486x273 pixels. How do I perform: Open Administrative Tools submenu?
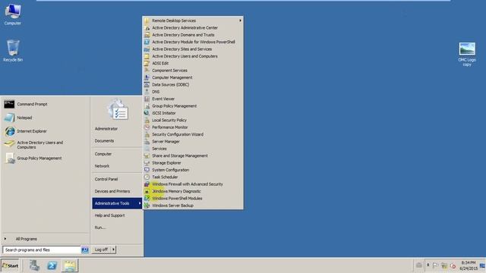click(x=117, y=203)
